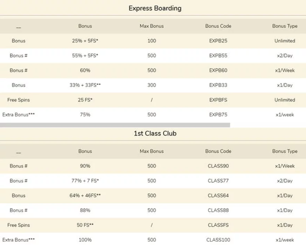
Task: Select the EXPB33 bonus code
Action: (x=218, y=85)
